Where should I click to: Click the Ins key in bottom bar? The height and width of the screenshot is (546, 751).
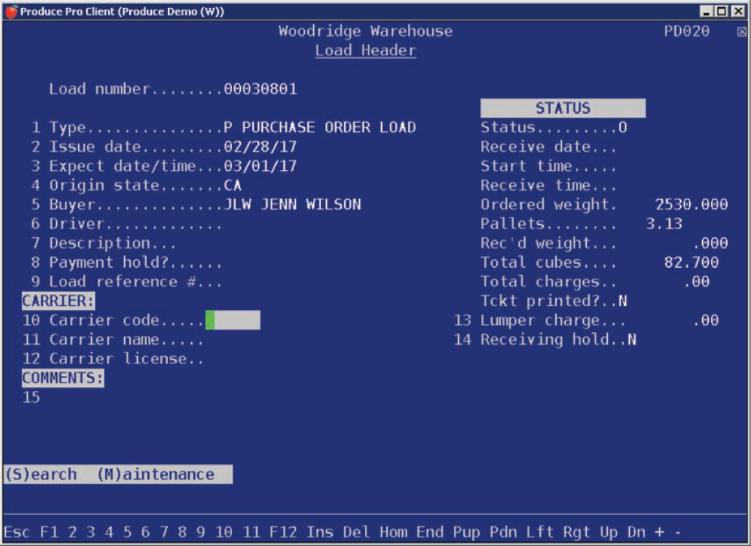click(320, 532)
